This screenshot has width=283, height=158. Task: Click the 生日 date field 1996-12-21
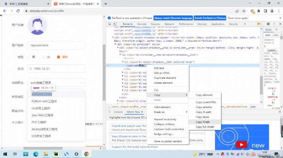tap(56, 69)
